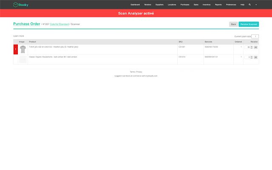Screen dimensions: 272x170
Task: Click the stepper arrows in Sweatshorts row
Action: 252,57
